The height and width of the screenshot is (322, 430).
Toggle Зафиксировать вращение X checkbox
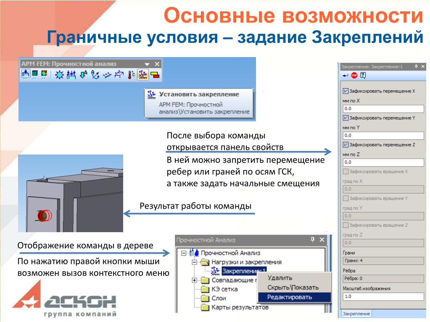click(346, 171)
